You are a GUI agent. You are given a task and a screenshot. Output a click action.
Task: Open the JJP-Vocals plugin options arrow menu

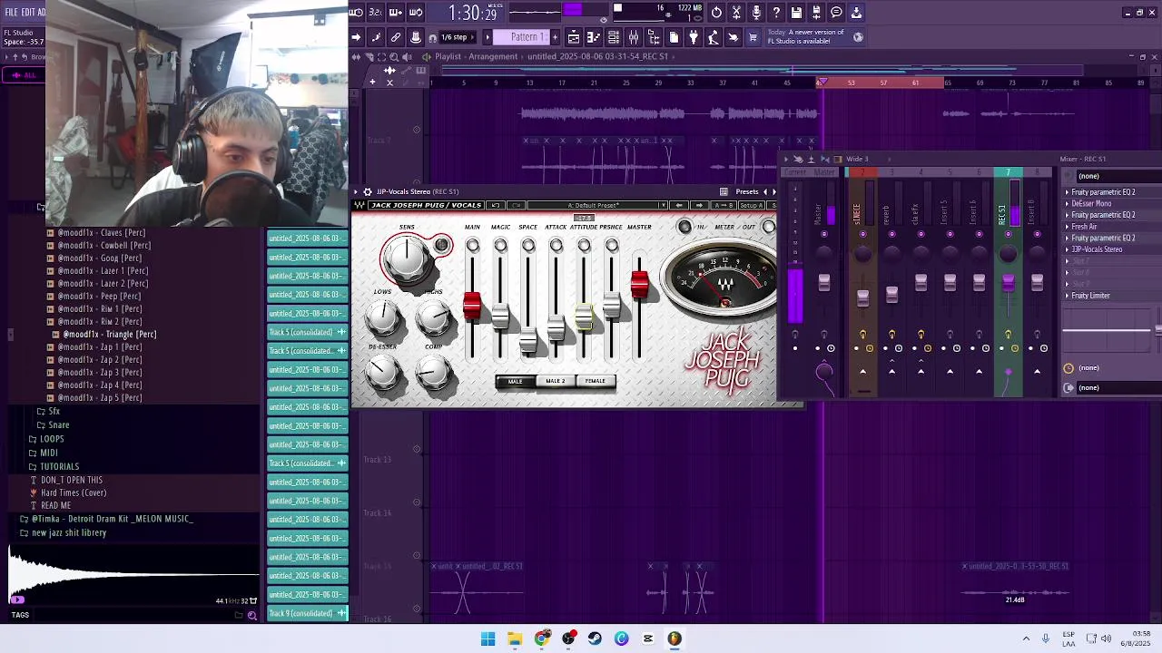pyautogui.click(x=357, y=191)
